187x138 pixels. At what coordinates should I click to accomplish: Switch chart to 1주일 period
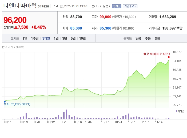35,38
